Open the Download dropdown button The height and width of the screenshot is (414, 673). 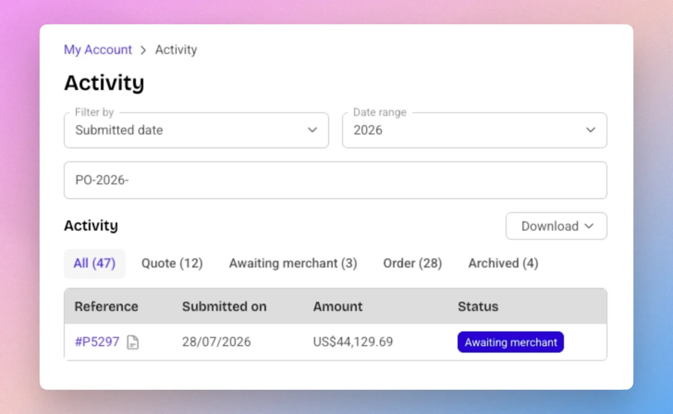tap(556, 226)
